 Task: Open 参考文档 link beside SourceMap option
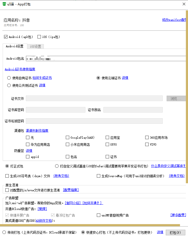[x=177, y=176]
